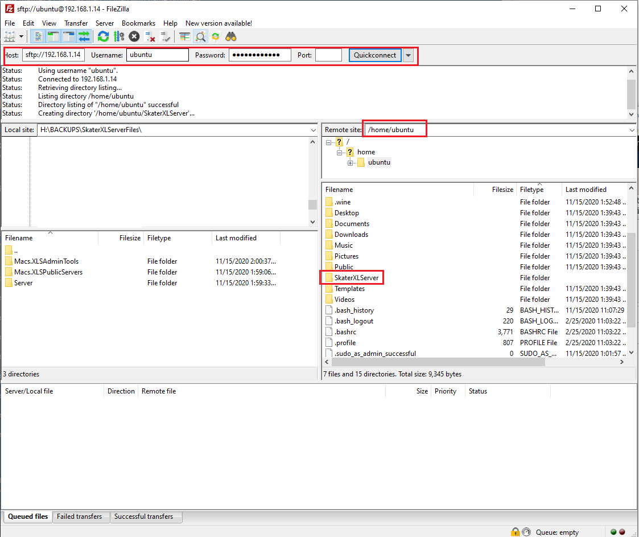The width and height of the screenshot is (639, 537).
Task: Select the Macs.XLSAdminTools local folder
Action: 46,261
